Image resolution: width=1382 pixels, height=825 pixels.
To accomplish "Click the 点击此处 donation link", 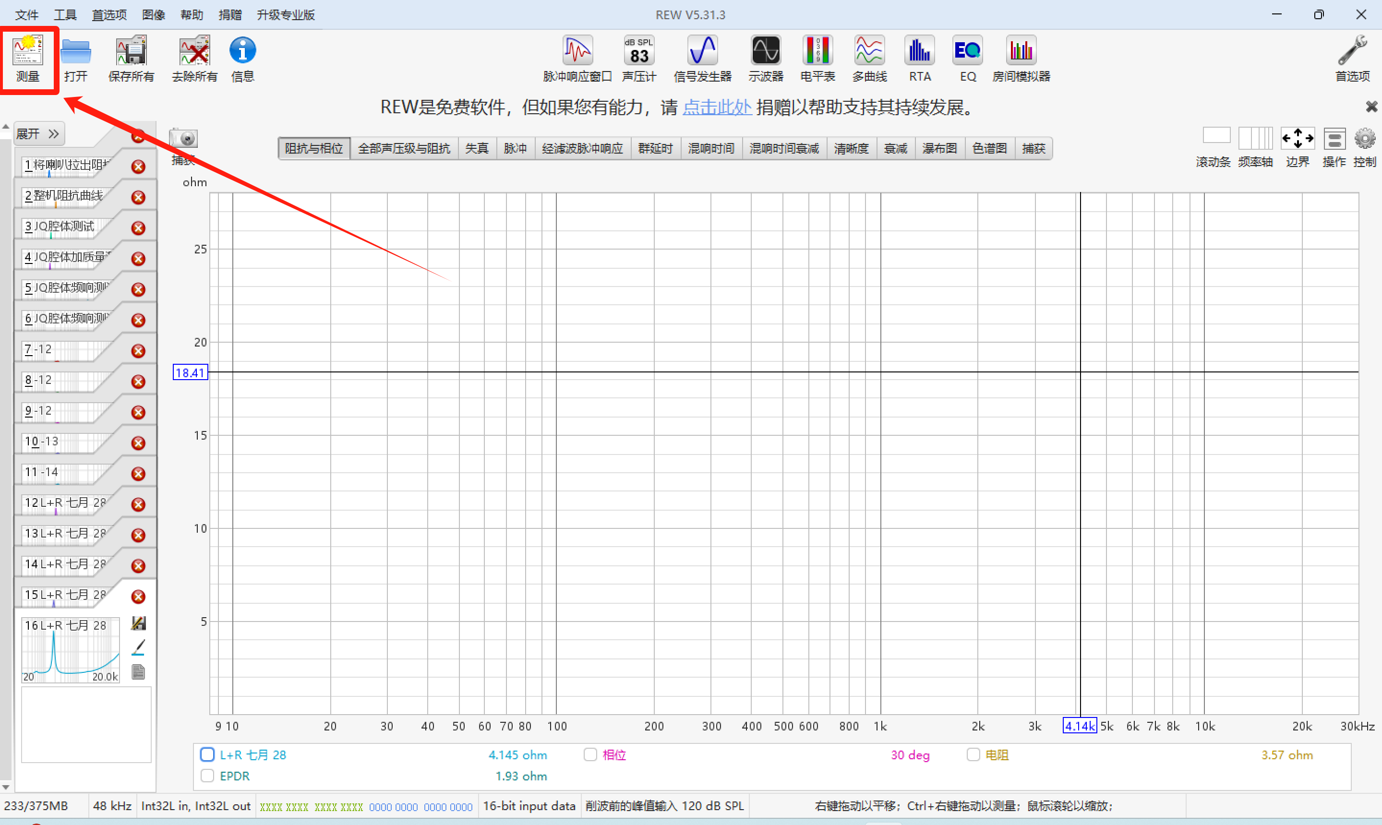I will 717,107.
